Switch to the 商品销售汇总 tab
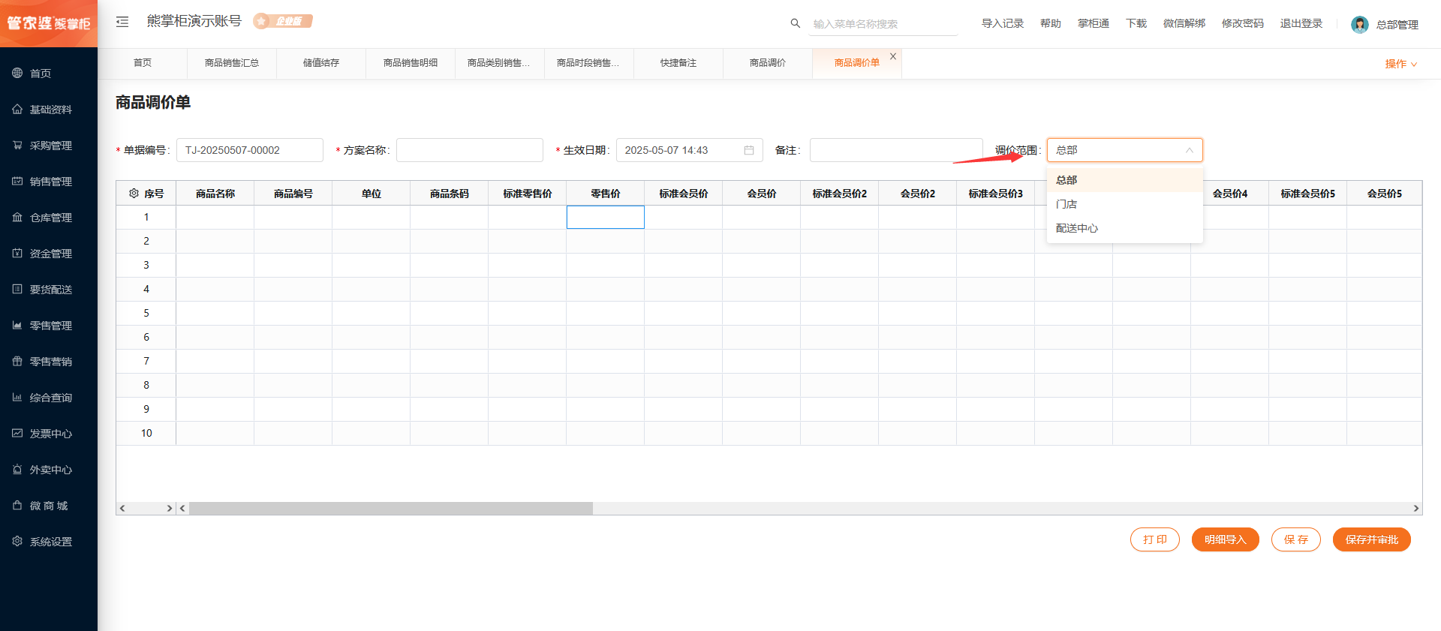Image resolution: width=1441 pixels, height=631 pixels. click(232, 63)
